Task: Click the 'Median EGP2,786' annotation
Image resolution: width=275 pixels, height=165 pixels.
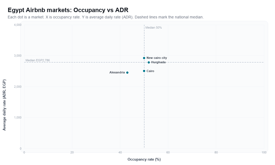Action: pyautogui.click(x=38, y=60)
